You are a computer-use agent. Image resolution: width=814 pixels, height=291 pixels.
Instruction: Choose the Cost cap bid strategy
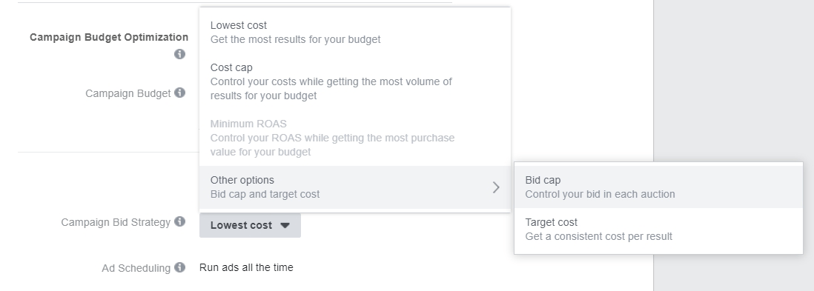(x=354, y=81)
